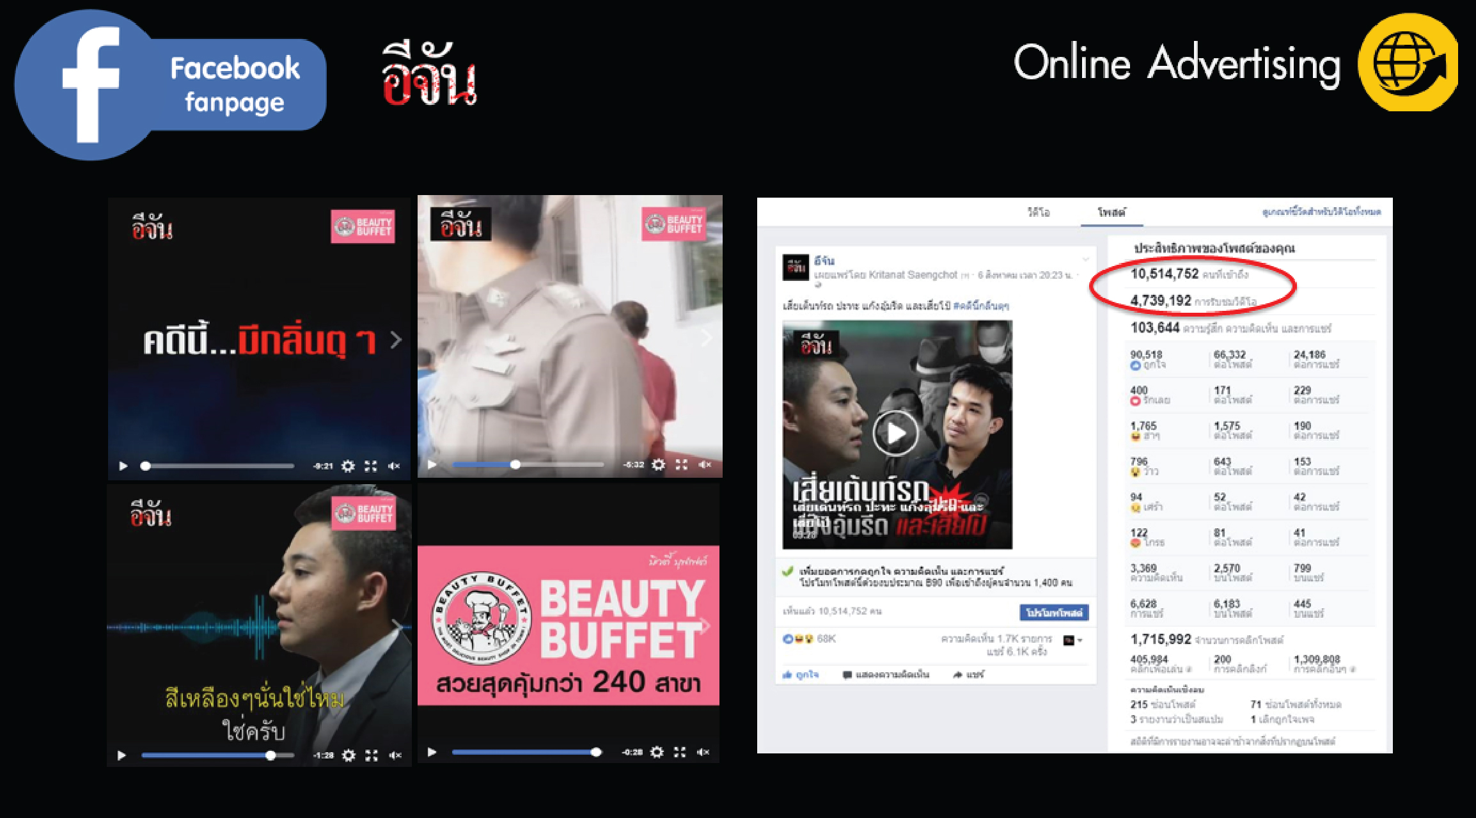This screenshot has height=818, width=1476.
Task: Click the อีจัน page avatar in the post
Action: [796, 267]
